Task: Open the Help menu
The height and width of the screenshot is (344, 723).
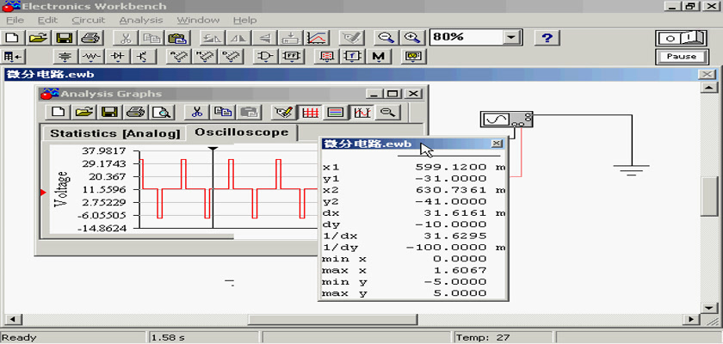Action: 244,21
